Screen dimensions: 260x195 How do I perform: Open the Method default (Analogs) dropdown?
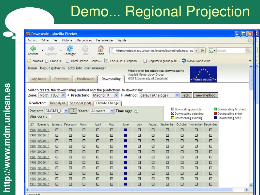[x=159, y=95]
